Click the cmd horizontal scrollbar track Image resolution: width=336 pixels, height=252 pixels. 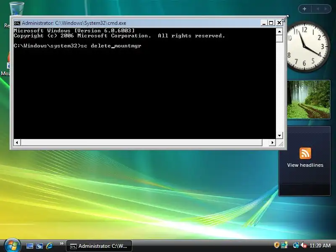[x=145, y=142]
